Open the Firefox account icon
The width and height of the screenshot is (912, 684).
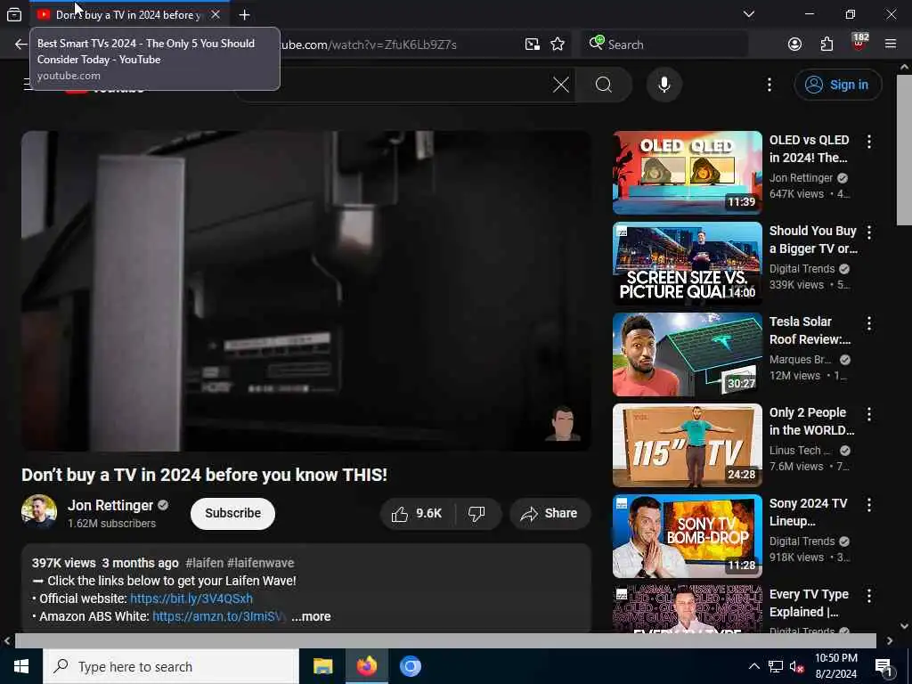794,45
